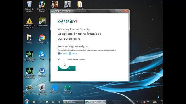Click the 20:04 taskbar clock
The width and height of the screenshot is (186, 104).
(155, 102)
